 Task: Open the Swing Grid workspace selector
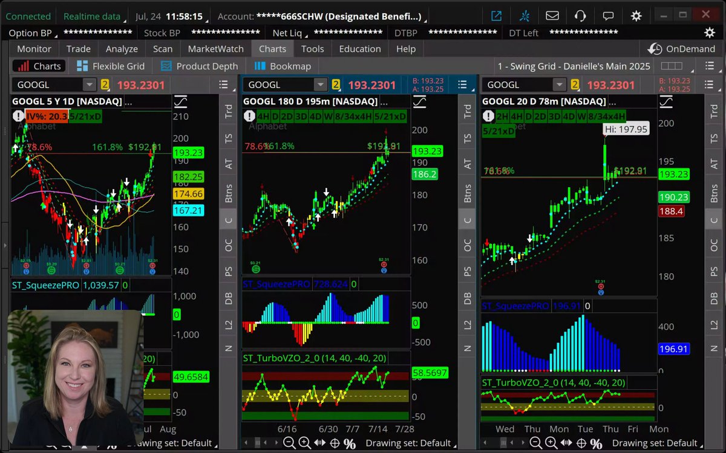point(574,66)
